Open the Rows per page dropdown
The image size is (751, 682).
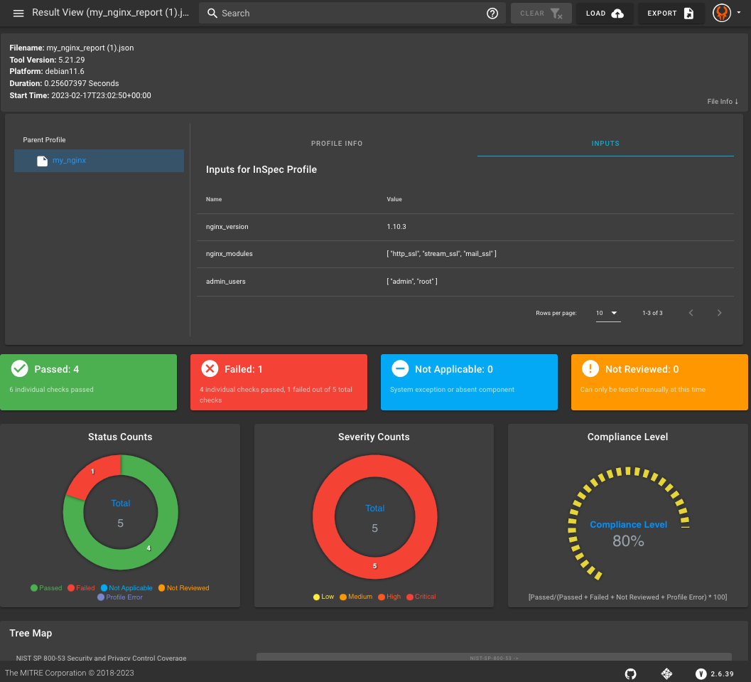[607, 311]
